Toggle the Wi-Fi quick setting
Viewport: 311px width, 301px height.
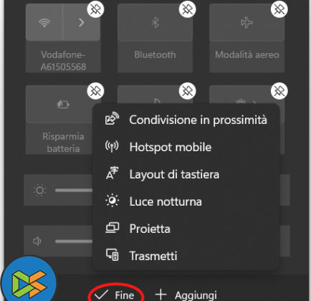(44, 23)
